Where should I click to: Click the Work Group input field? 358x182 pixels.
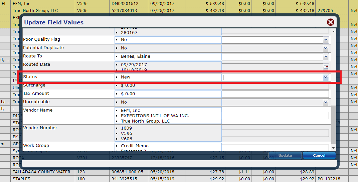(x=275, y=148)
